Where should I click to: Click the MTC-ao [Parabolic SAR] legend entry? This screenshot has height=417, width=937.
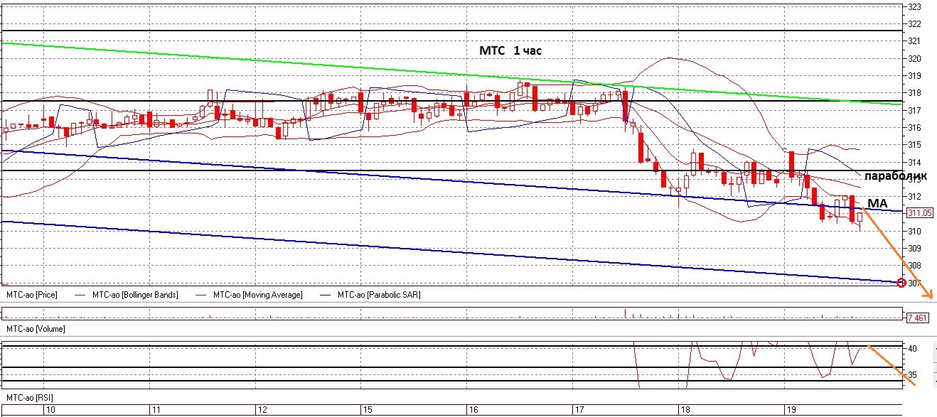click(x=379, y=294)
